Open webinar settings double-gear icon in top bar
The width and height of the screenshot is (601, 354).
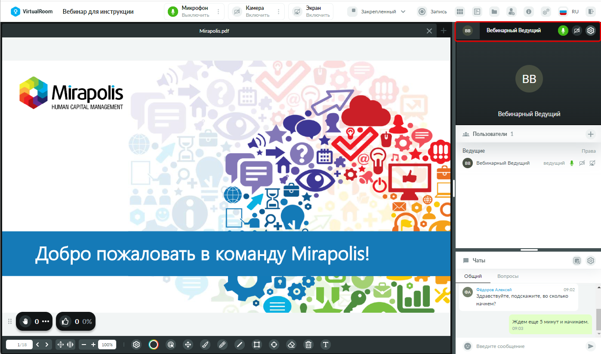(546, 12)
